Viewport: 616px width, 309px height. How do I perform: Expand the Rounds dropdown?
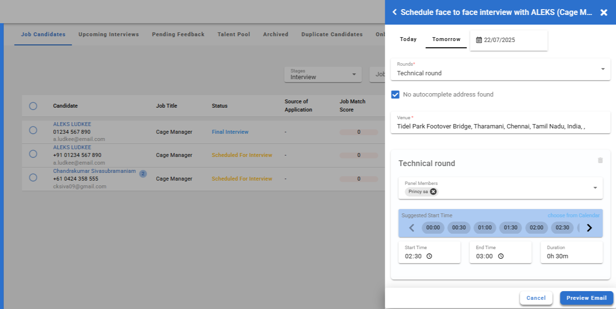pos(603,69)
